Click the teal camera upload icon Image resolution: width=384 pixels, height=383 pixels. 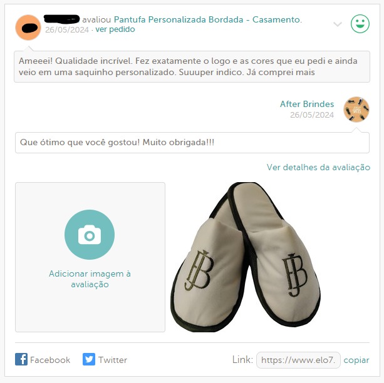[x=90, y=235]
